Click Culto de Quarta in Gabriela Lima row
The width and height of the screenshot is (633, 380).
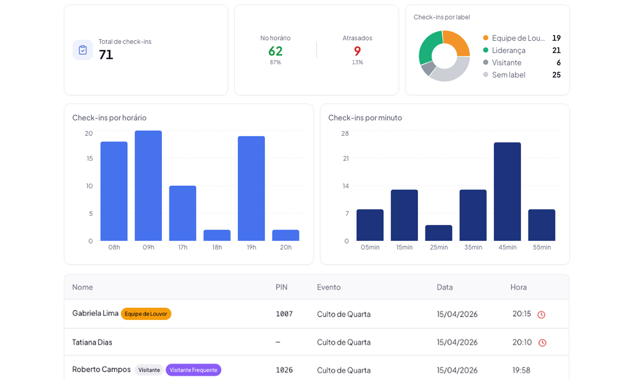[344, 314]
